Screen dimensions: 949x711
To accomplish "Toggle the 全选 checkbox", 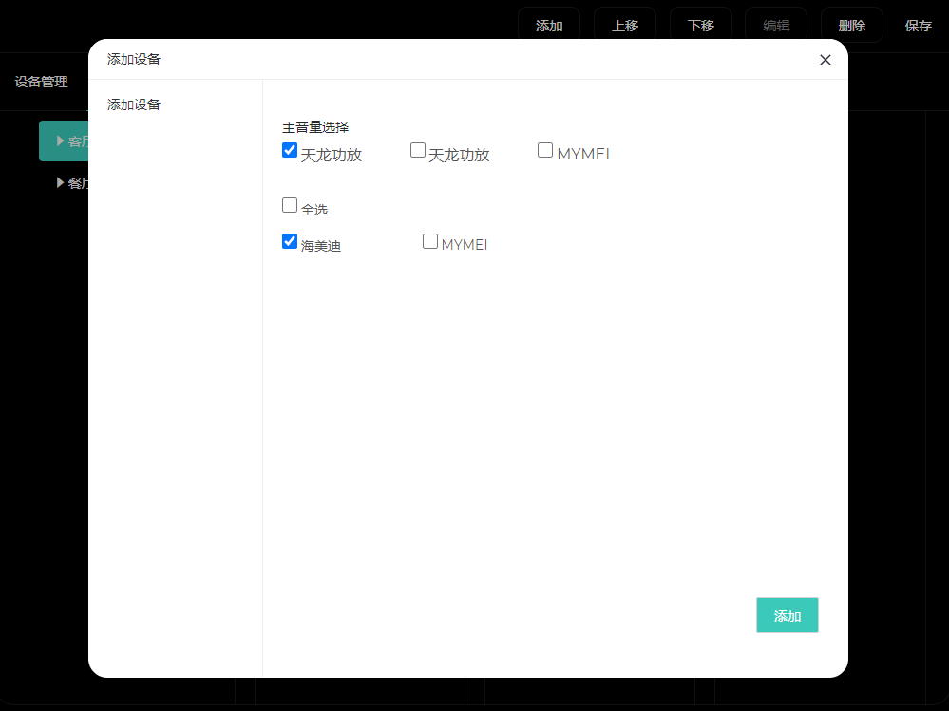I will [290, 206].
